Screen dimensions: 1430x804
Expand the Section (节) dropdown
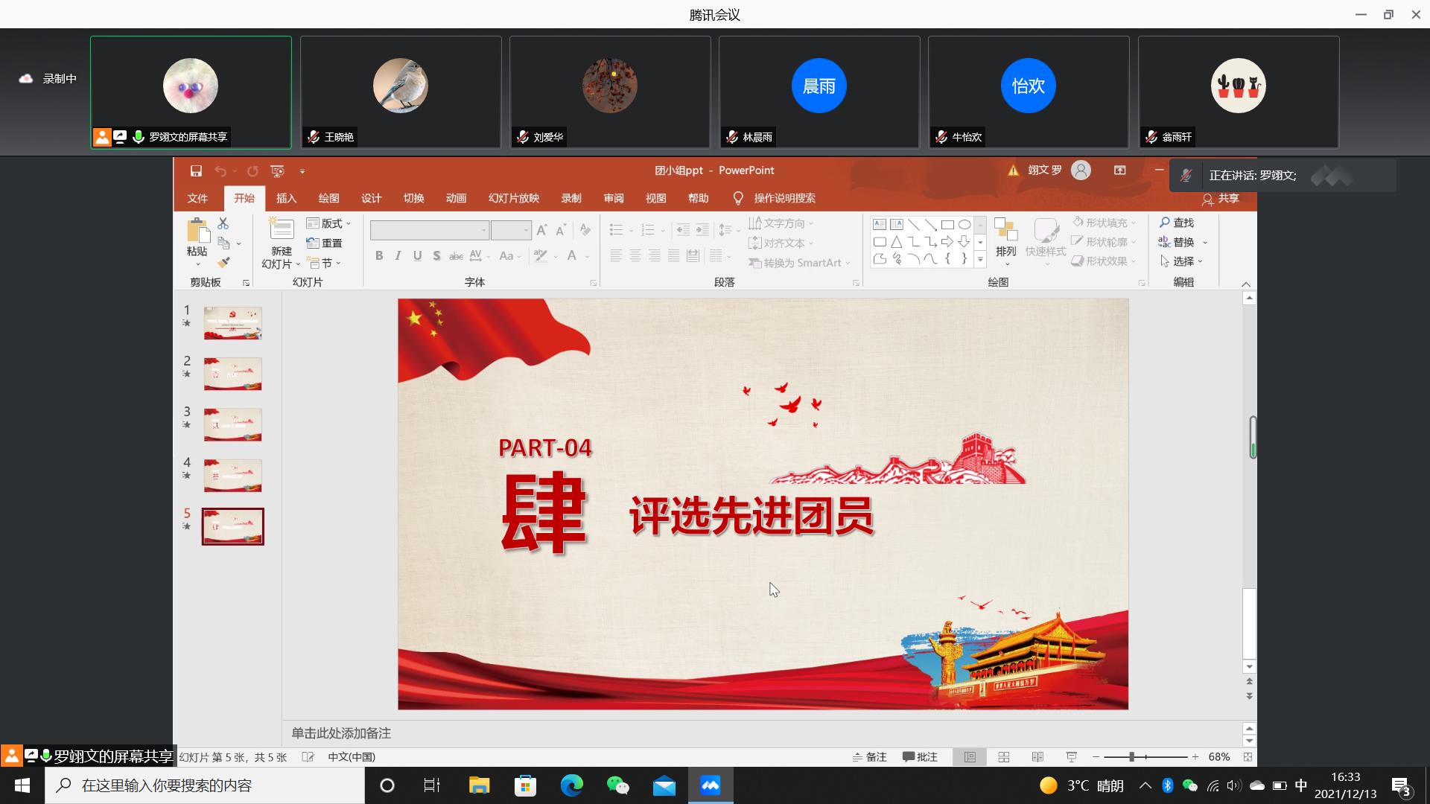pyautogui.click(x=325, y=263)
